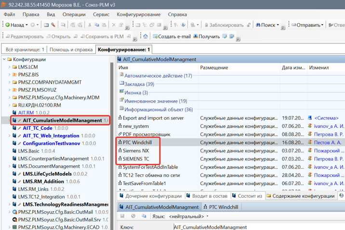345x230 pixels.
Task: Switch to the Помощь и справка tab
Action: click(x=71, y=50)
